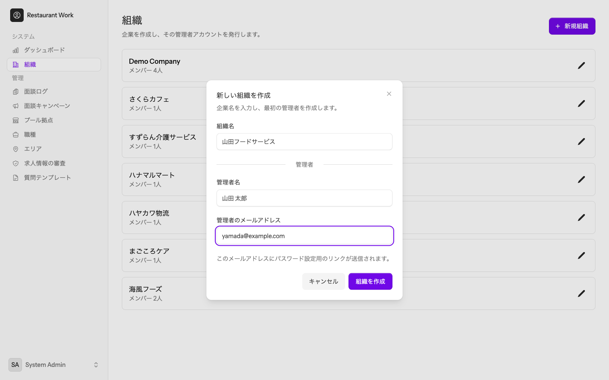609x380 pixels.
Task: Click the 質問テンプレート document icon
Action: pyautogui.click(x=16, y=178)
